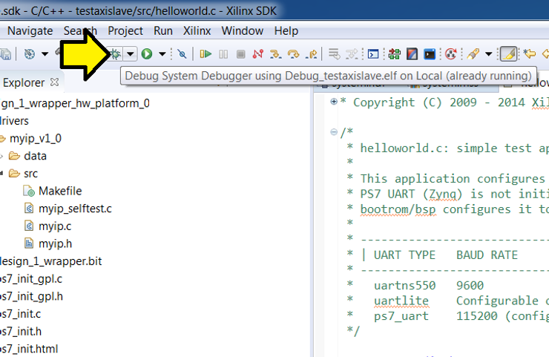Image resolution: width=549 pixels, height=357 pixels.
Task: Click the Drop to Frame icon
Action: (x=335, y=54)
